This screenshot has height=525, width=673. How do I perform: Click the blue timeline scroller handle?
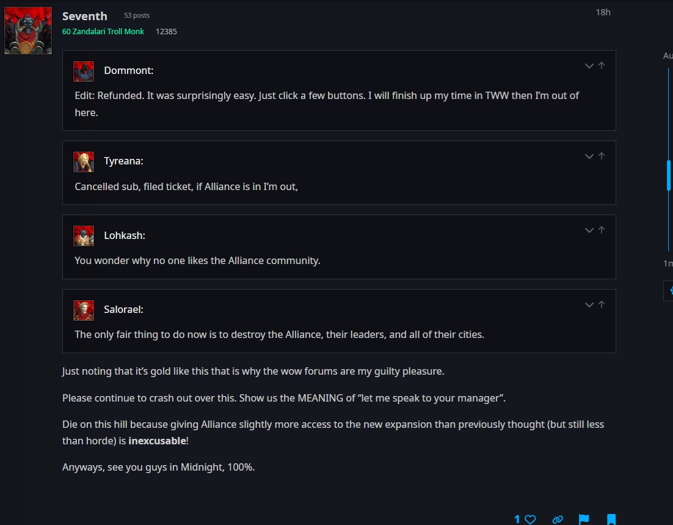(x=669, y=175)
